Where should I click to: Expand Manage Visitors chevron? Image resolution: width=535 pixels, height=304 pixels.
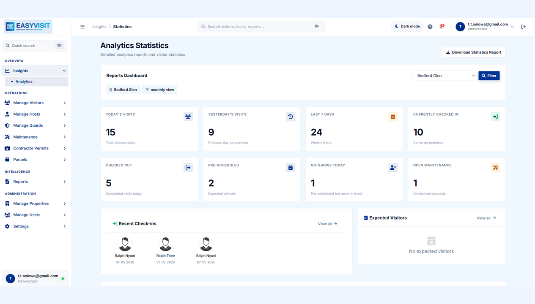[x=64, y=103]
